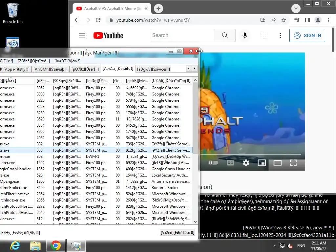
Task: Reload the YouTube page
Action: 98,20
